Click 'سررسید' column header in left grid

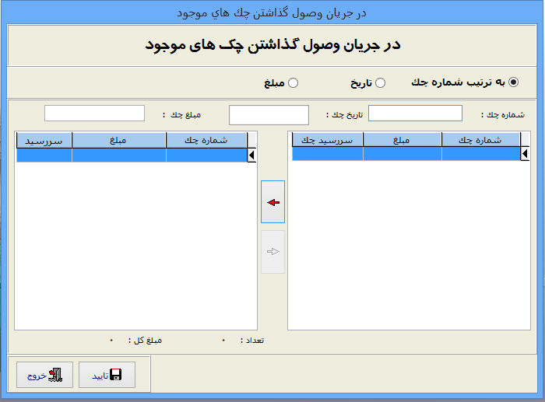(44, 140)
